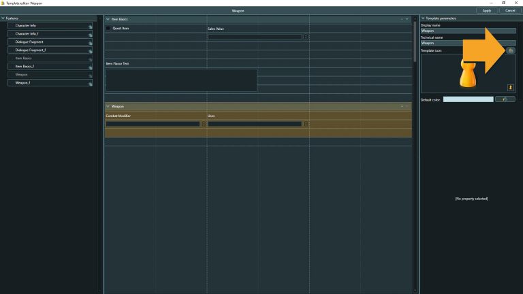Viewport: 523px width, 294px height.
Task: Click the add icon on Item Basics_f row
Action: tap(90, 67)
